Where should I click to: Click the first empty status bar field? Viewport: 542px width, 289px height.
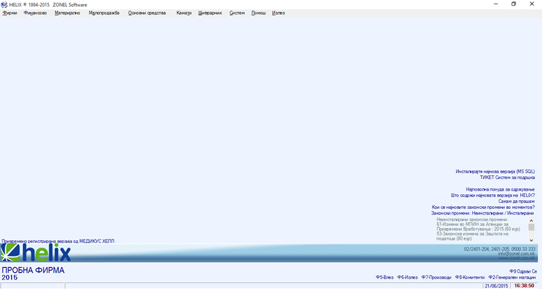click(x=32, y=286)
